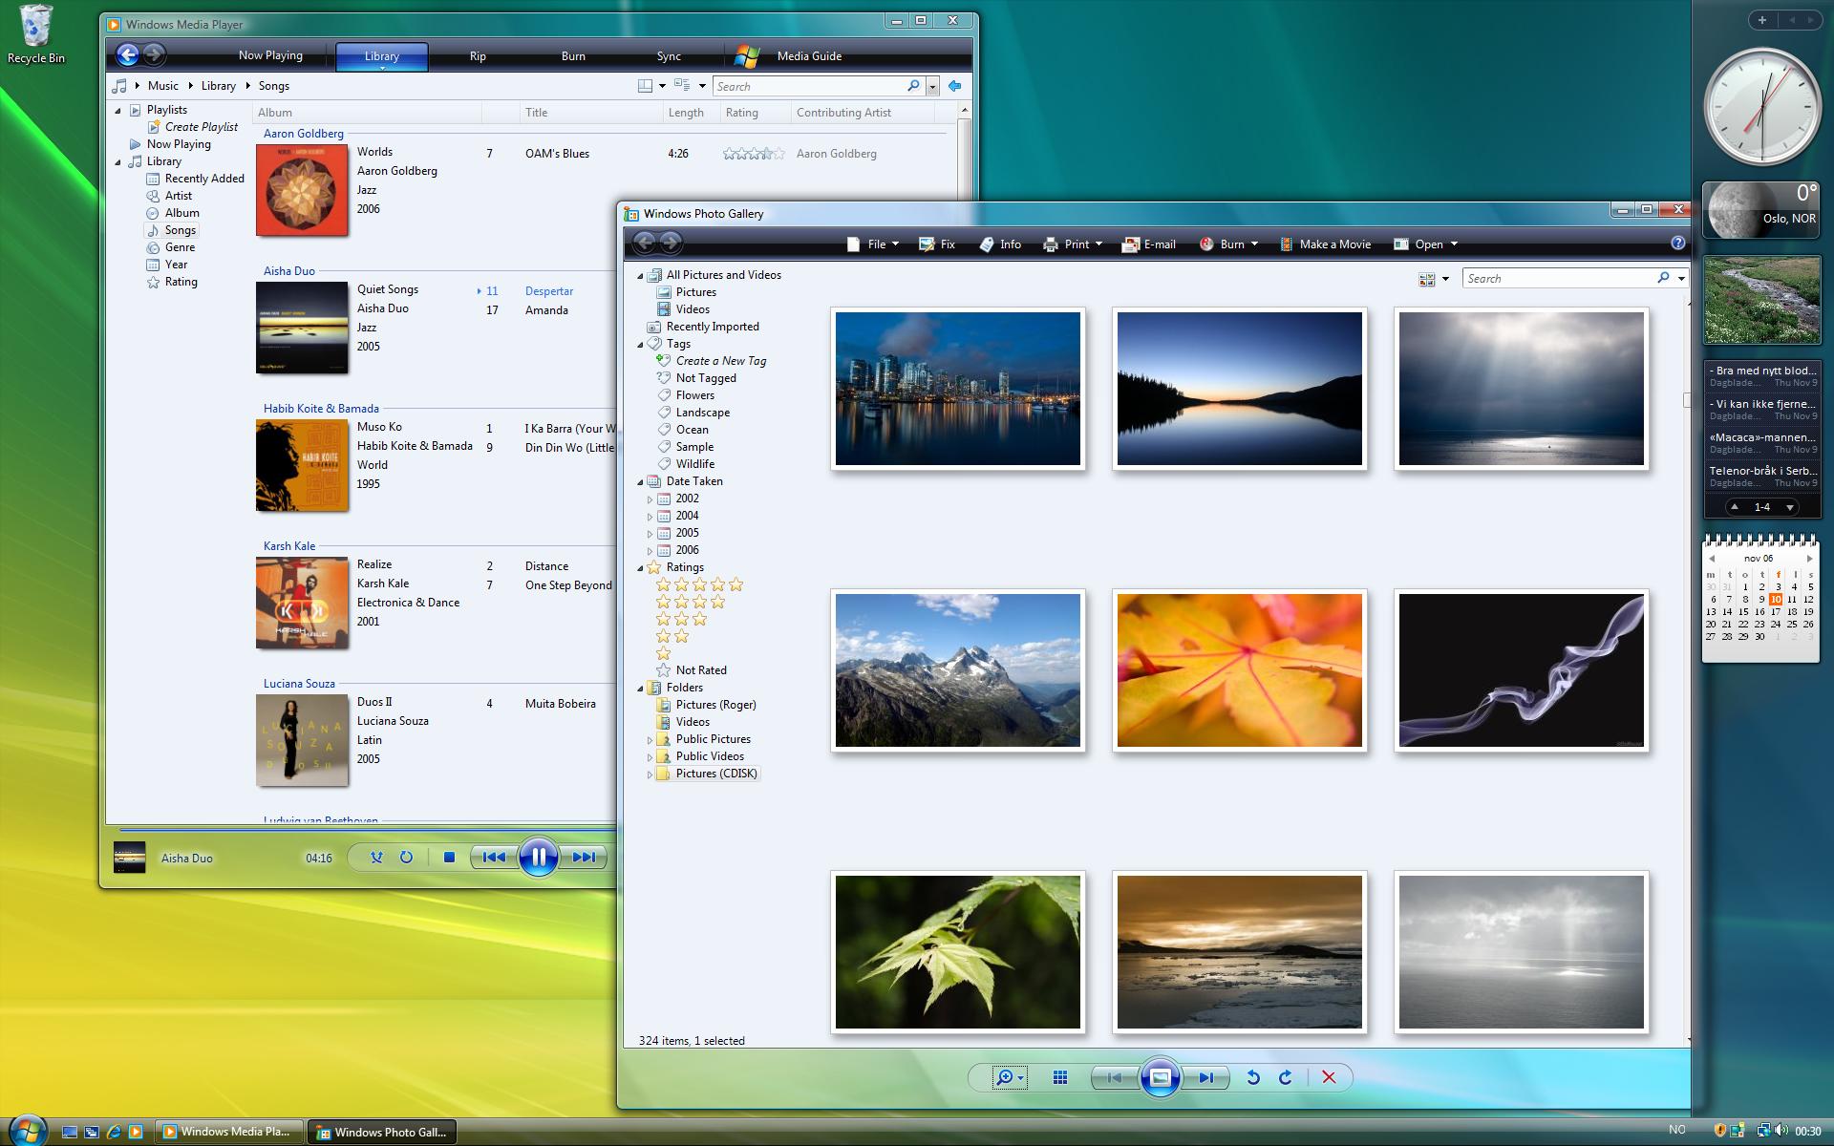Select the smoke on black photo
This screenshot has width=1834, height=1146.
coord(1521,670)
